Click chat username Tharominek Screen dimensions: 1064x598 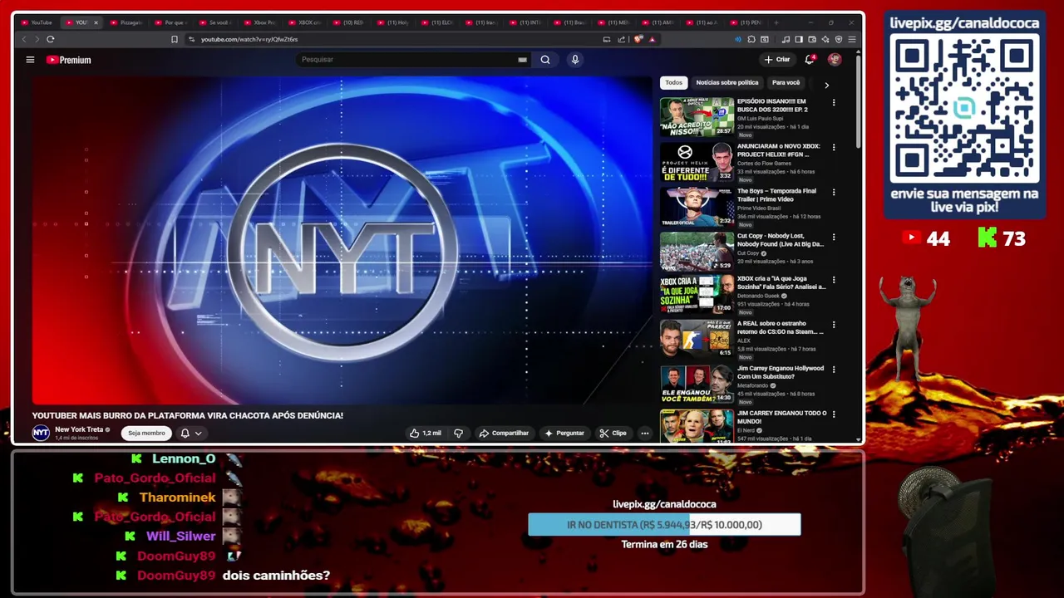click(x=177, y=498)
